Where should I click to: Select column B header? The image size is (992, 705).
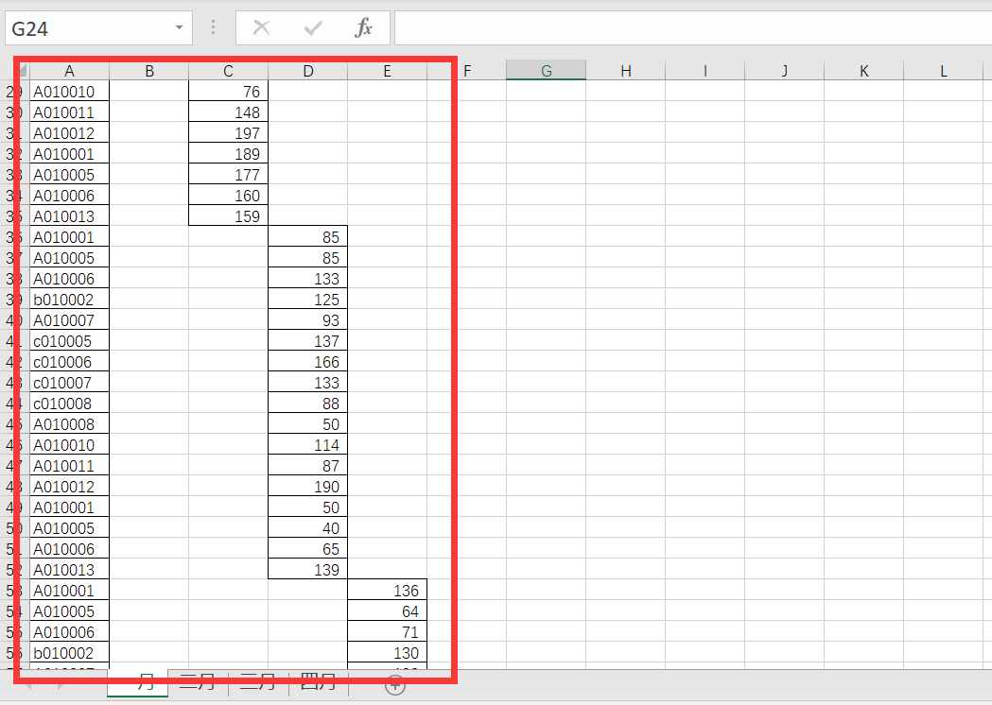(x=149, y=71)
